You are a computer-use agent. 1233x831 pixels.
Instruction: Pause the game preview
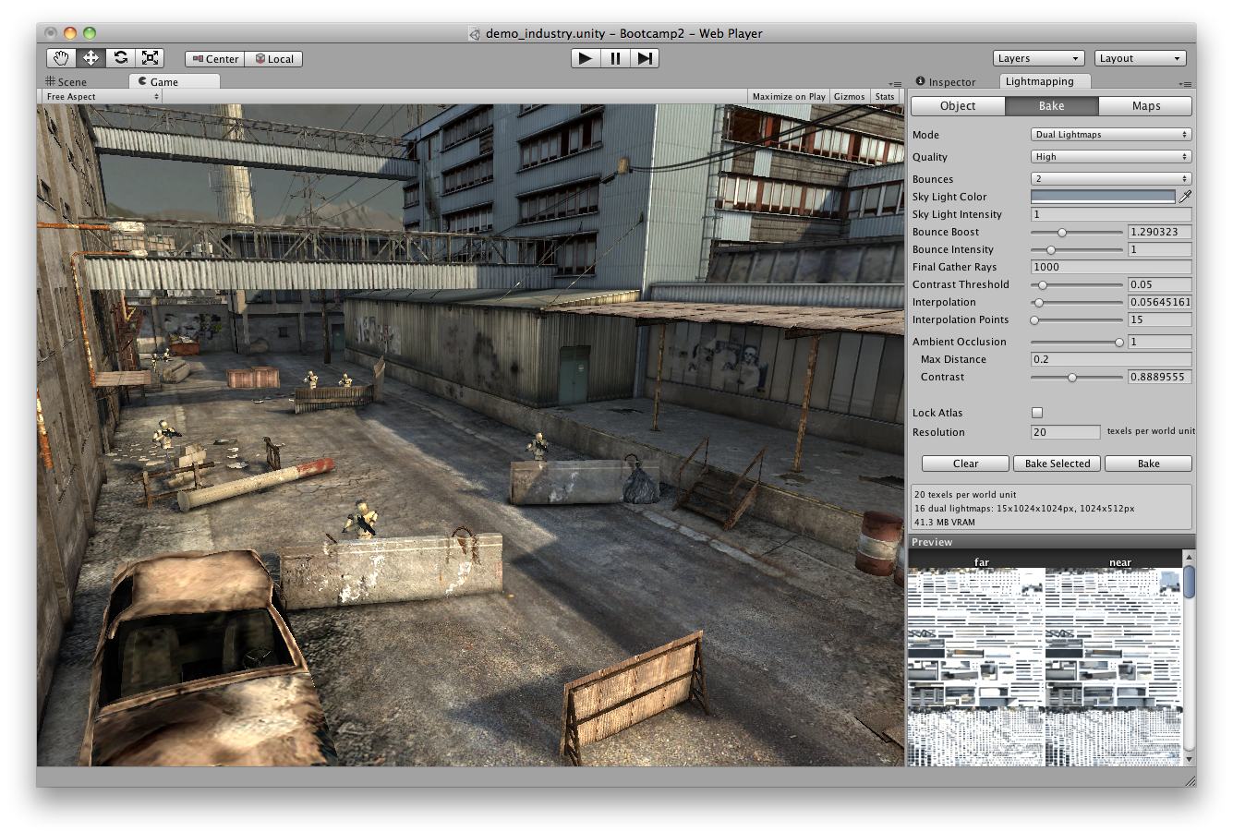[615, 57]
